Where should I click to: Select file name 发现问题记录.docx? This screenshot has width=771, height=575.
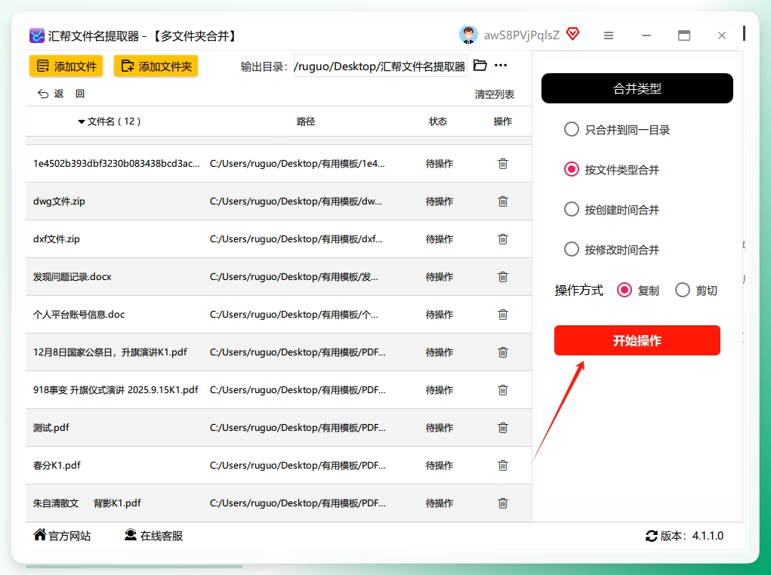click(x=72, y=277)
